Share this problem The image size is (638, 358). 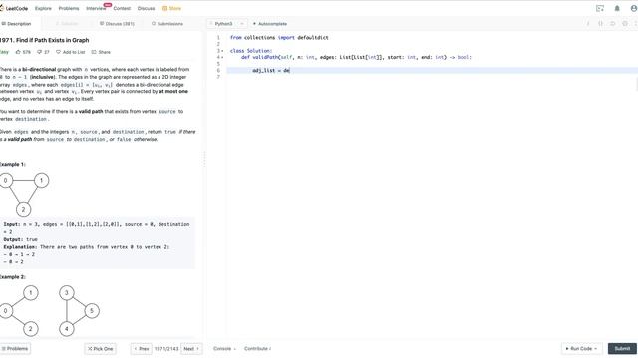click(x=101, y=52)
